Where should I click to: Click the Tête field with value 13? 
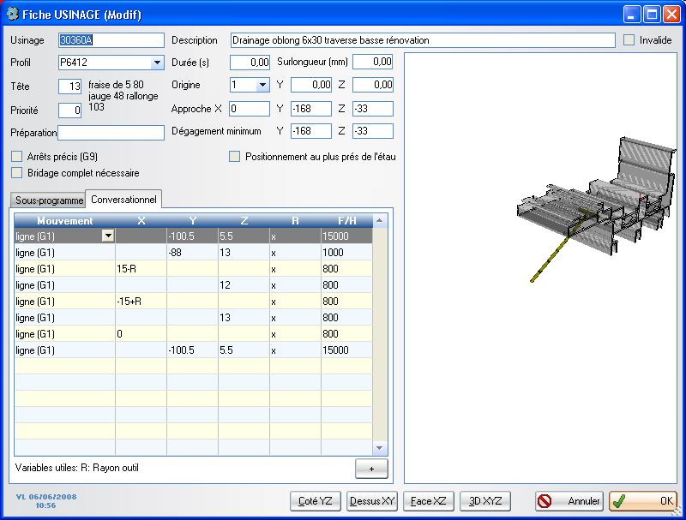[70, 86]
